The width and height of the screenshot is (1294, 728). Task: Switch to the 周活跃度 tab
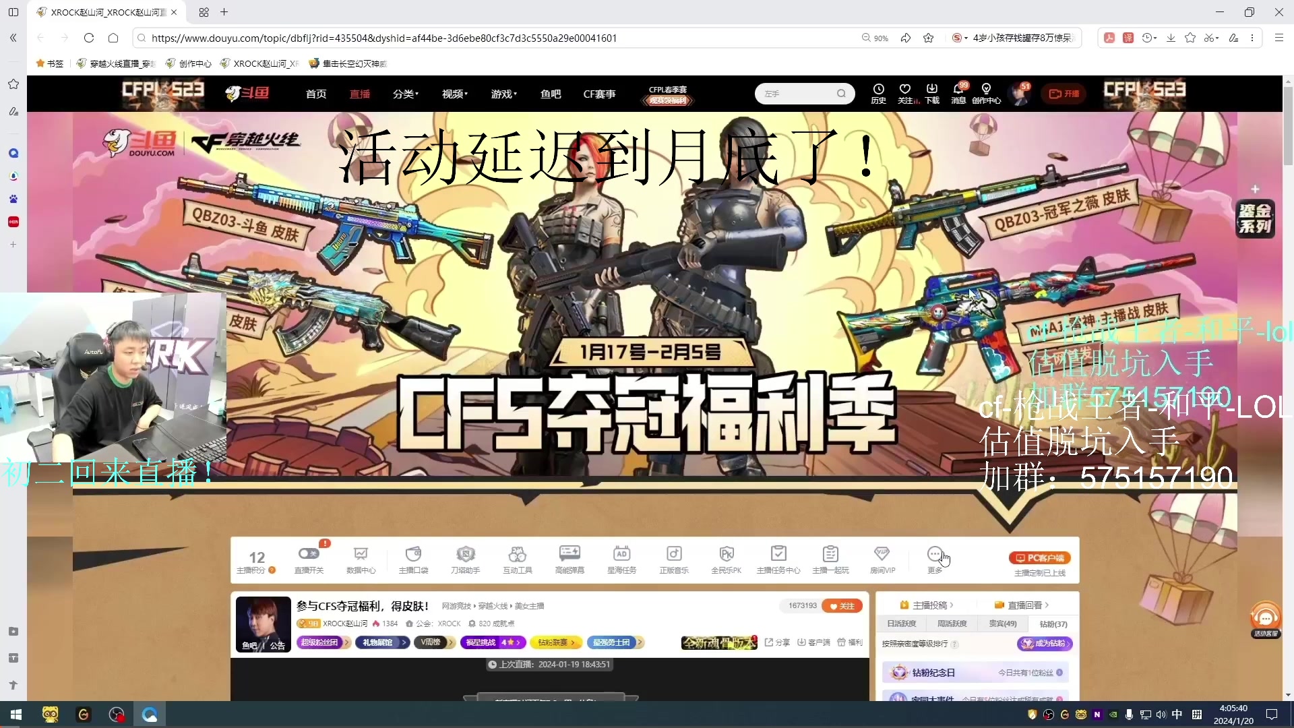coord(952,624)
